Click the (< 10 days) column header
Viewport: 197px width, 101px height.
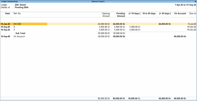pos(134,13)
